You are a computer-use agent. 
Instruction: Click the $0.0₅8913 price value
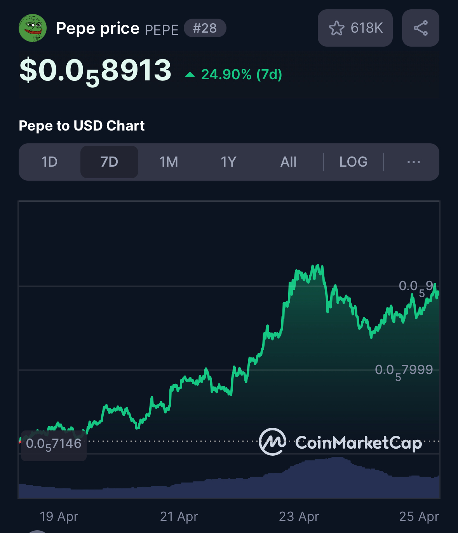coord(95,71)
